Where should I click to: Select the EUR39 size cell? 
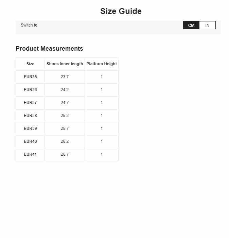click(x=30, y=129)
